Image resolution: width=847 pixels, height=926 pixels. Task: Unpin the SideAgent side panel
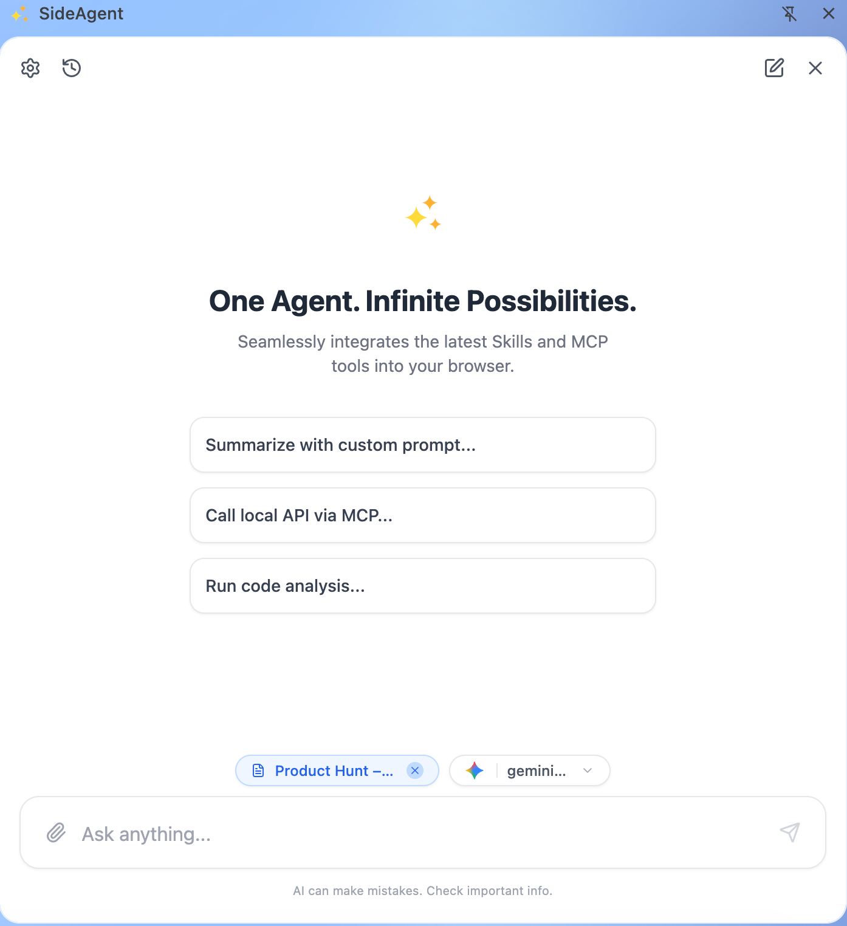coord(789,13)
